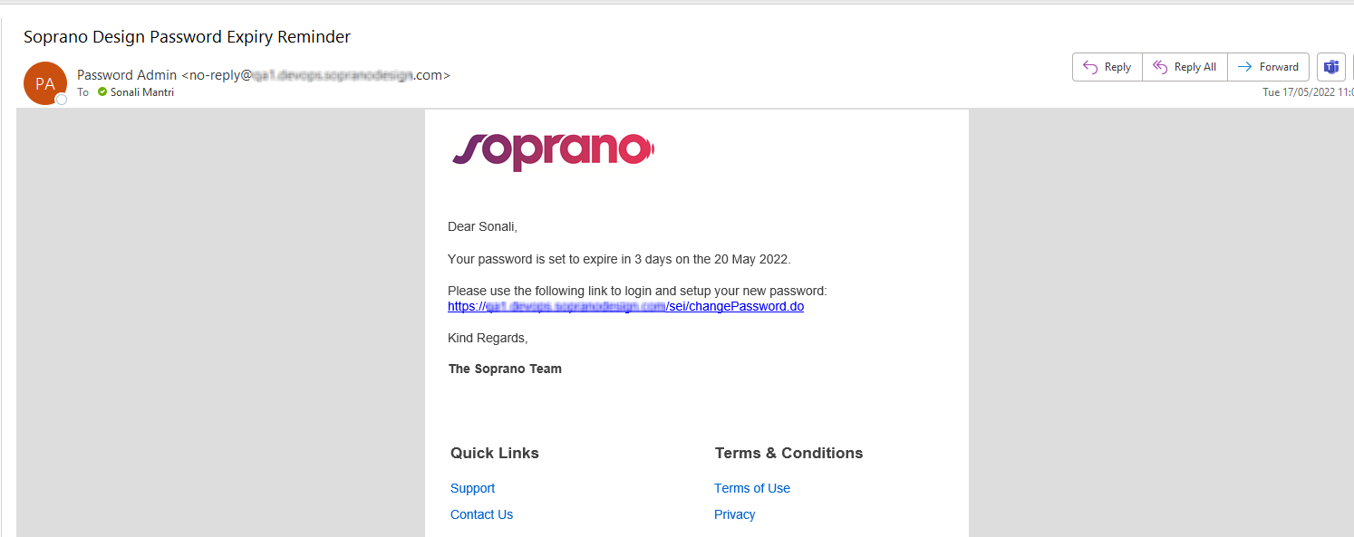Select recipient Sonali Mantri
Screen dimensions: 1354x537
(141, 92)
